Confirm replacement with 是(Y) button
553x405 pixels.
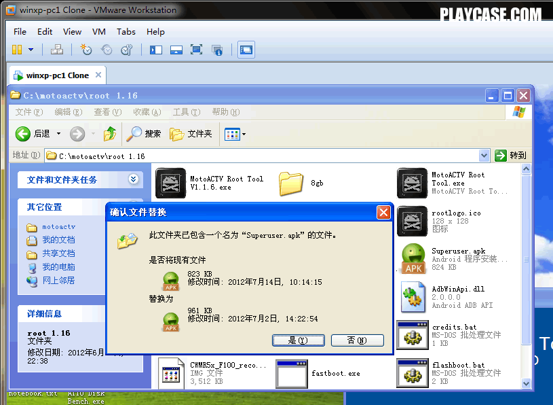coord(299,340)
